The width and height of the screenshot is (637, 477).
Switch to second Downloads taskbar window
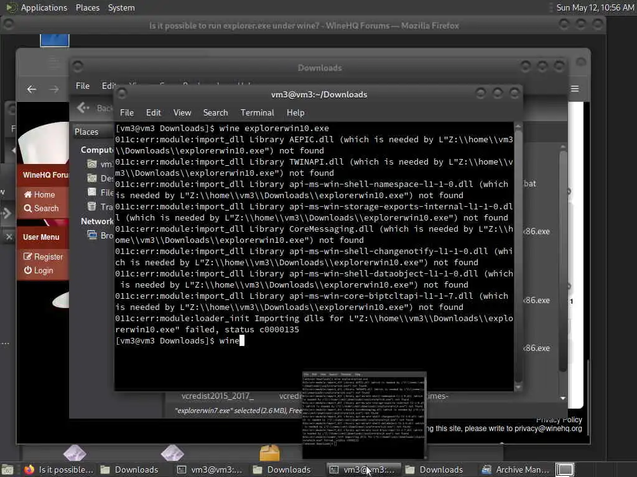[282, 470]
